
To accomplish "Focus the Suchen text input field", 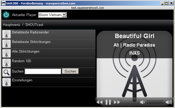I will pos(43,71).
